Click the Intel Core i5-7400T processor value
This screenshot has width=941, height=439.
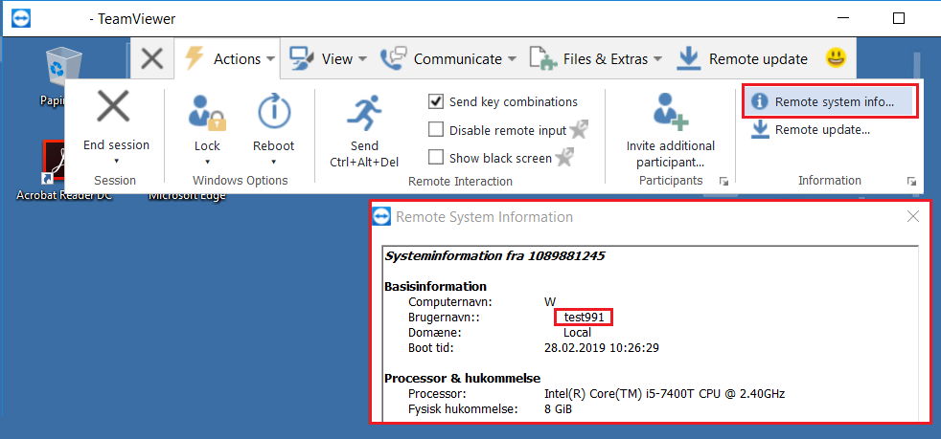[x=664, y=393]
